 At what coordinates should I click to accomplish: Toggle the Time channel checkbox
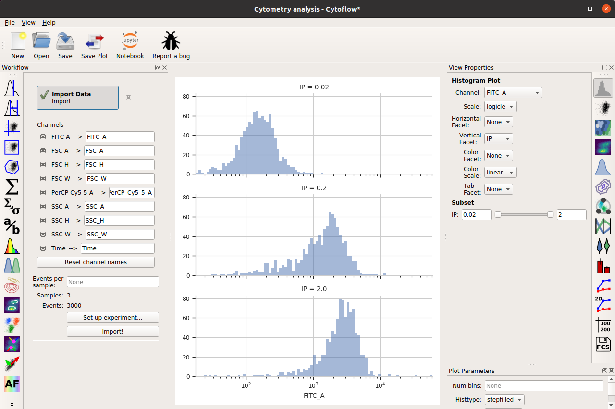[43, 248]
